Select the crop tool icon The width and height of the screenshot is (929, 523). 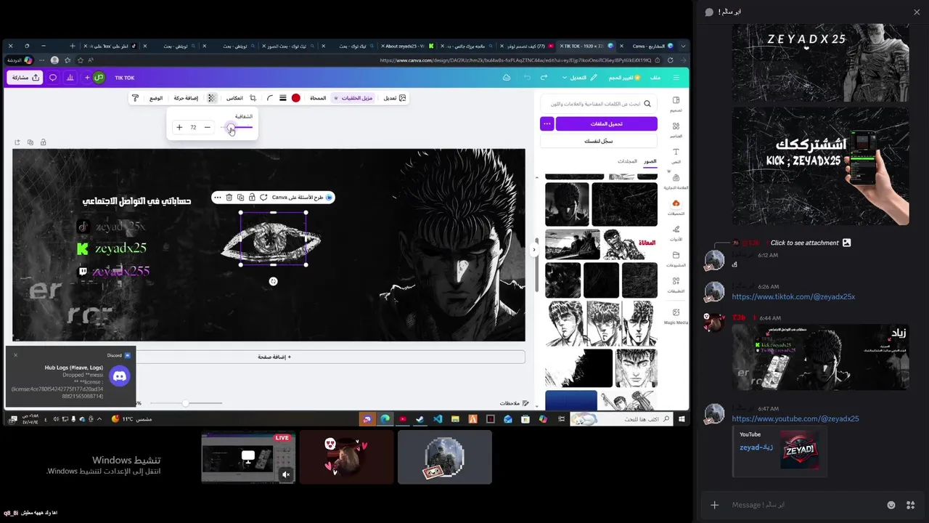coord(253,97)
